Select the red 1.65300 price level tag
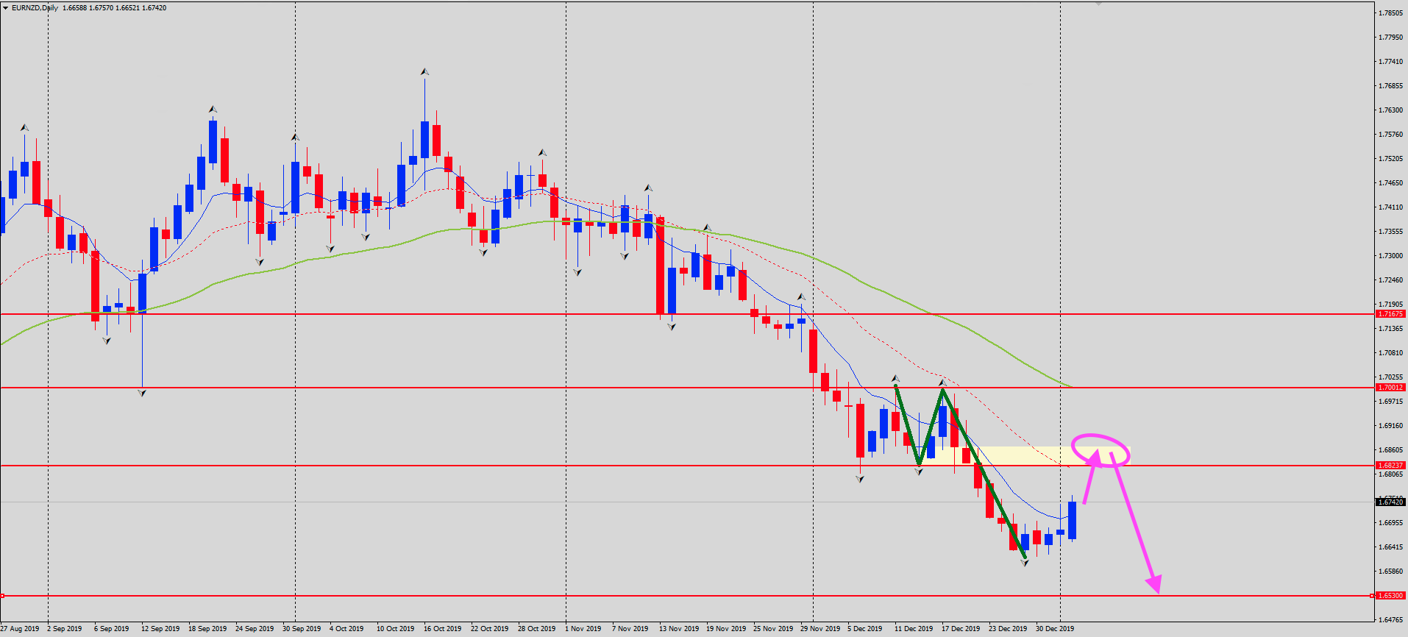The image size is (1408, 637). tap(1390, 596)
